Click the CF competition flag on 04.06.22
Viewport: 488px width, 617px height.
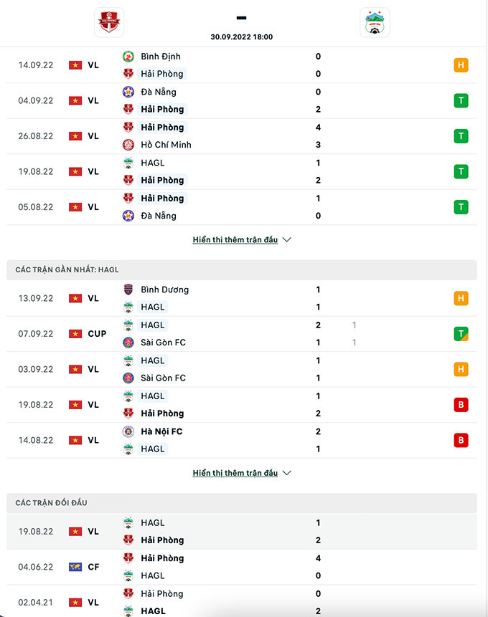click(x=75, y=567)
